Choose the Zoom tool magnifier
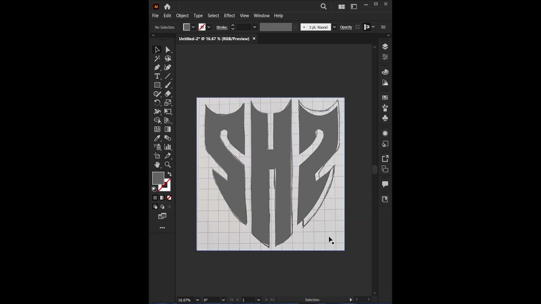Viewport: 541px width, 304px height. [x=168, y=165]
